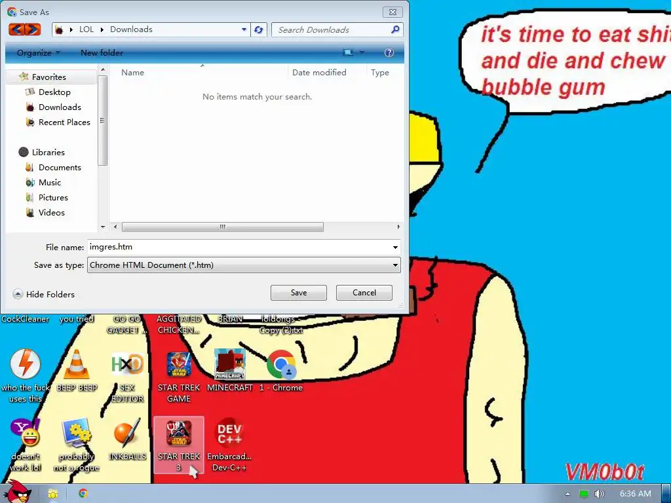The image size is (671, 503).
Task: Open Pictures library
Action: coord(52,197)
